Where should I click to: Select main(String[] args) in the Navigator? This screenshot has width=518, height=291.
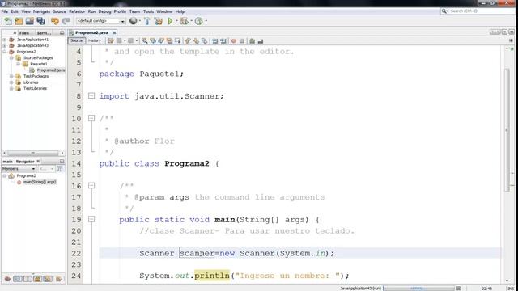[40, 182]
